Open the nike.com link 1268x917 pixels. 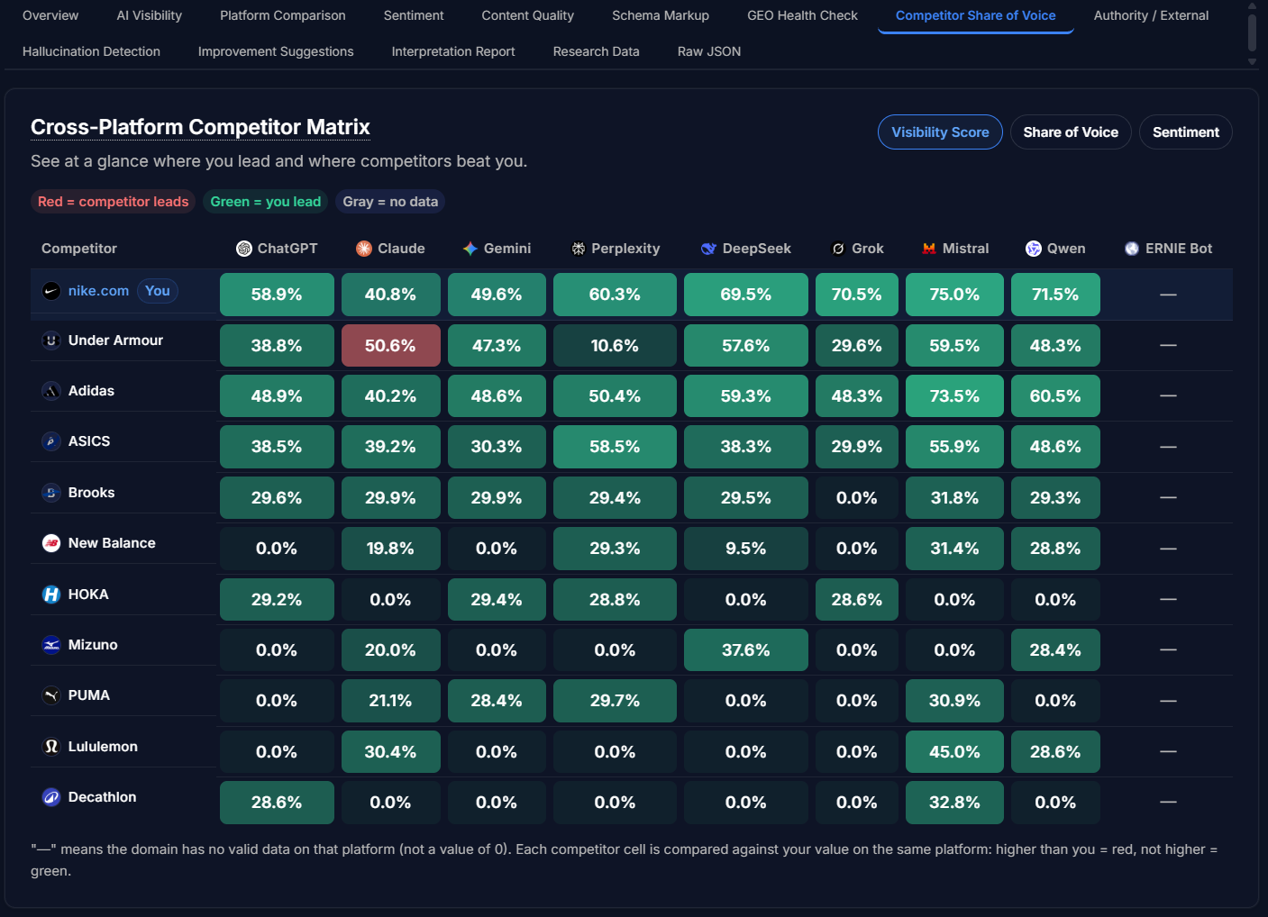[98, 291]
